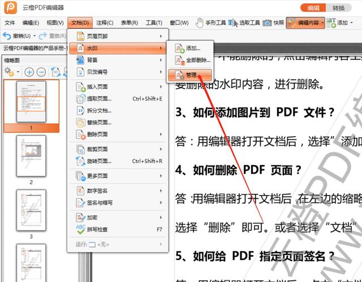Click the 背景 background menu icon
The height and width of the screenshot is (282, 362).
[x=80, y=60]
